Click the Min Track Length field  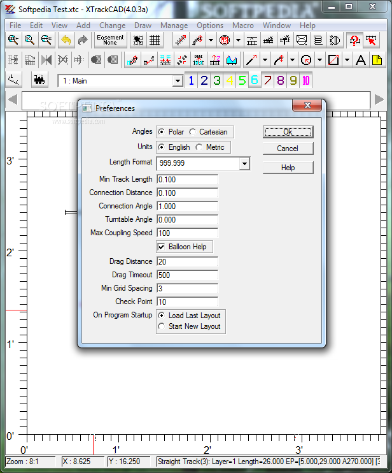point(187,180)
